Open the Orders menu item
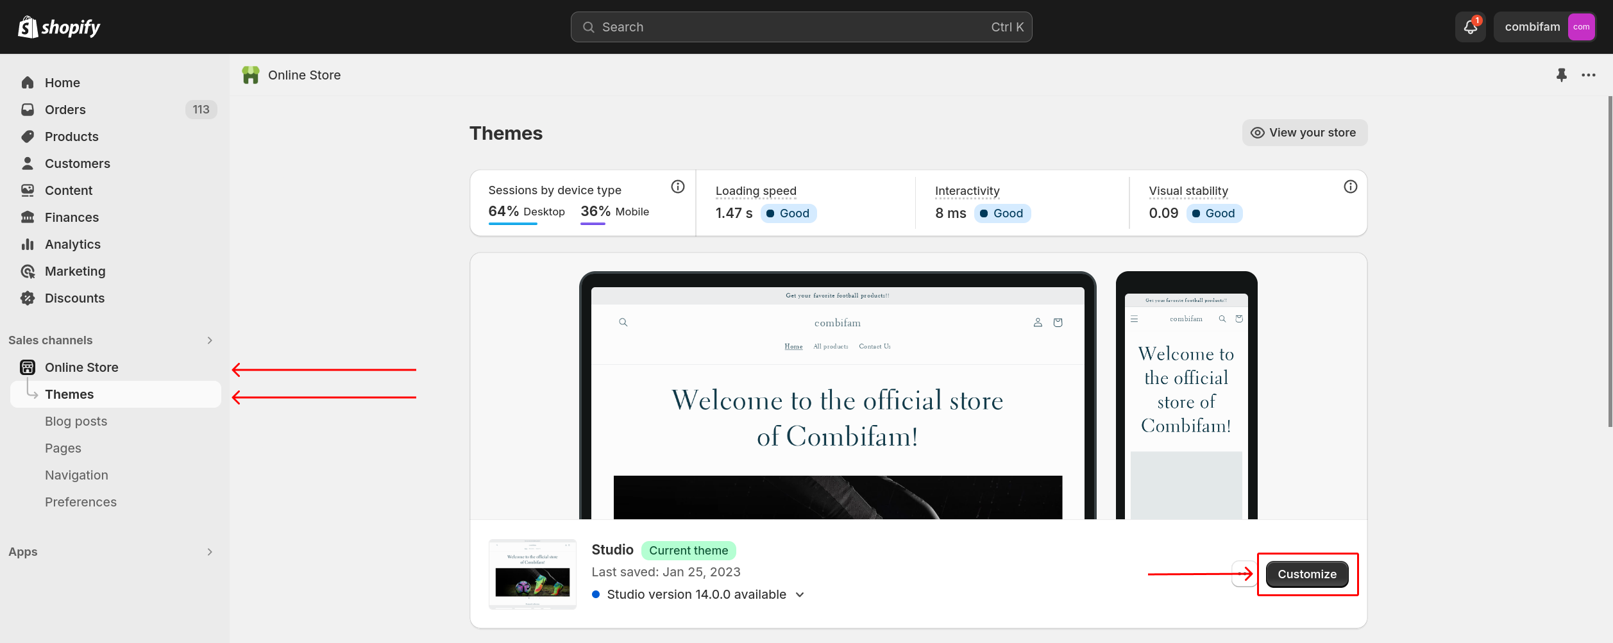Screen dimensions: 1613x643 coord(65,110)
